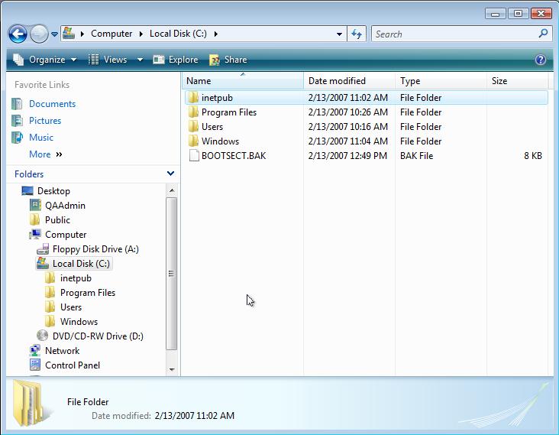Select DVD/CD-RW Drive (D:) in tree
Image resolution: width=559 pixels, height=435 pixels.
[x=98, y=336]
